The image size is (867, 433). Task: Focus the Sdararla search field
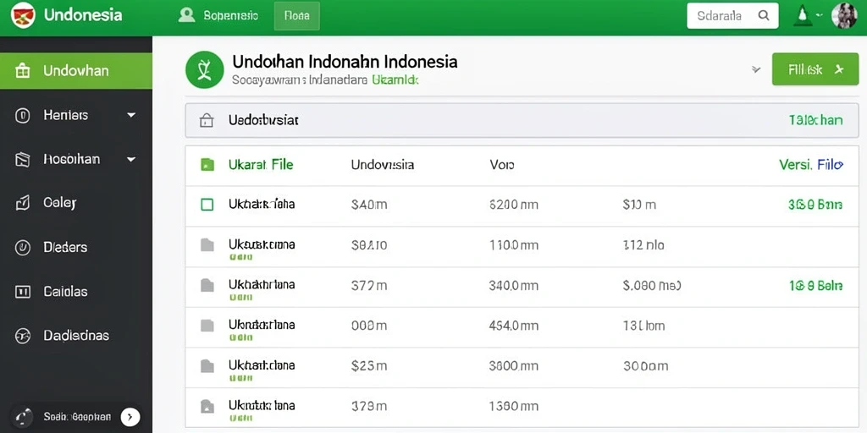[x=732, y=16]
